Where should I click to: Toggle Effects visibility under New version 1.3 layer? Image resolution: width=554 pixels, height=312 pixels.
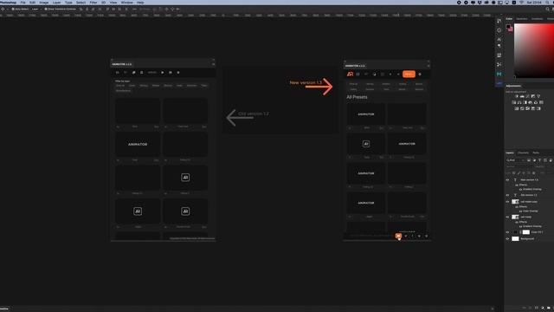click(x=517, y=185)
